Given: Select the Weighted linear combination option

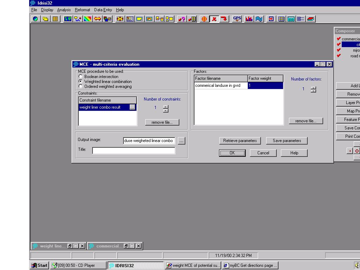Looking at the screenshot, I should (x=81, y=82).
